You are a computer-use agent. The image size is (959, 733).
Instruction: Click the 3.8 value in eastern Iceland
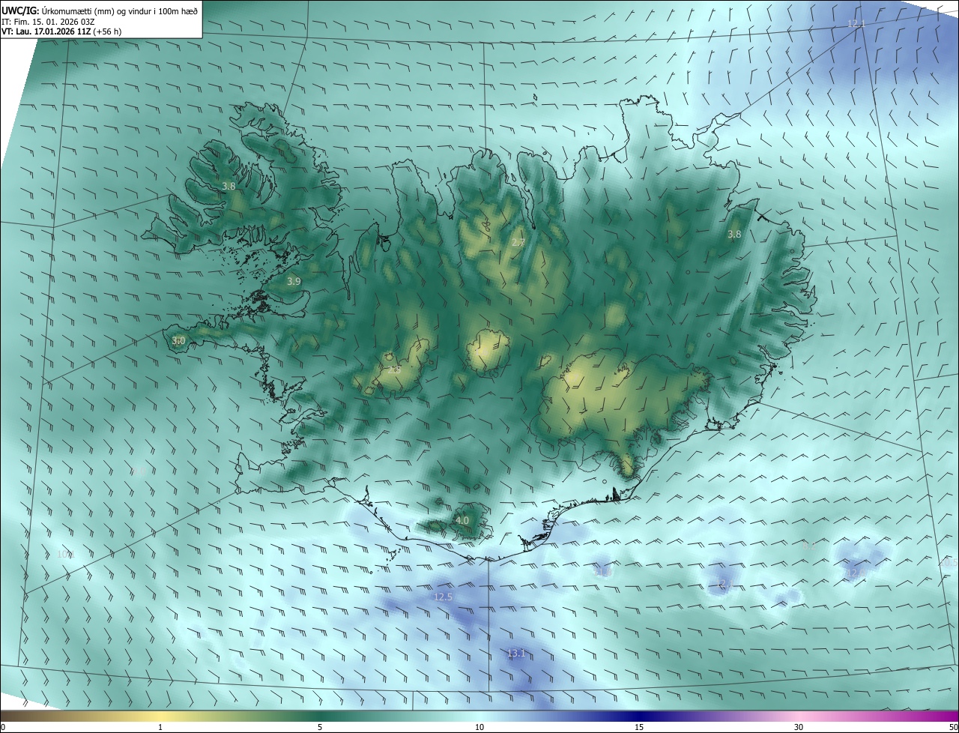click(x=734, y=234)
